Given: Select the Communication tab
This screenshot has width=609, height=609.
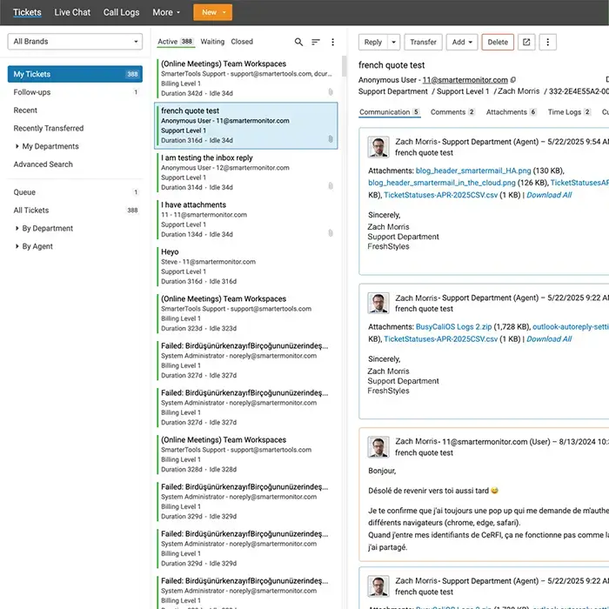Looking at the screenshot, I should pos(390,112).
